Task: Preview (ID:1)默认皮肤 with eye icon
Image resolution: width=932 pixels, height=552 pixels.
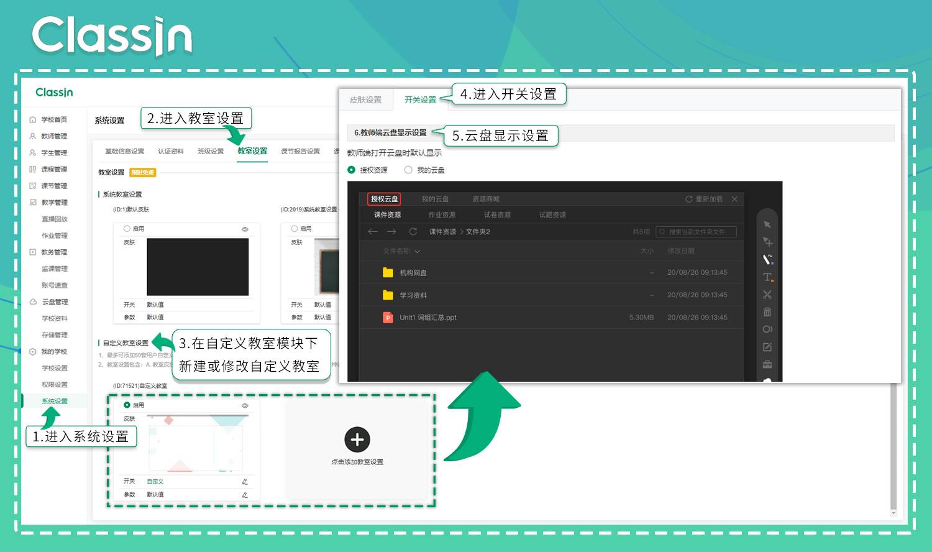Action: [x=245, y=229]
